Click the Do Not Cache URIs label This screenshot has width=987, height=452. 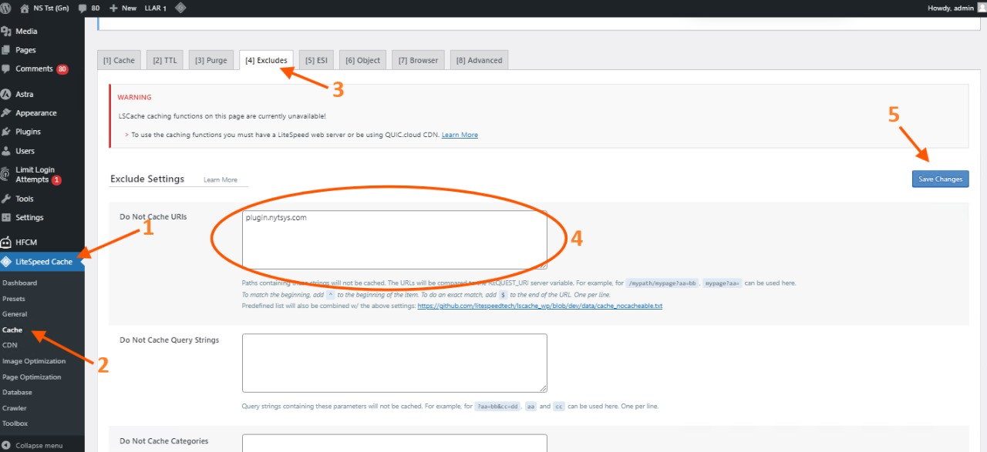[153, 217]
